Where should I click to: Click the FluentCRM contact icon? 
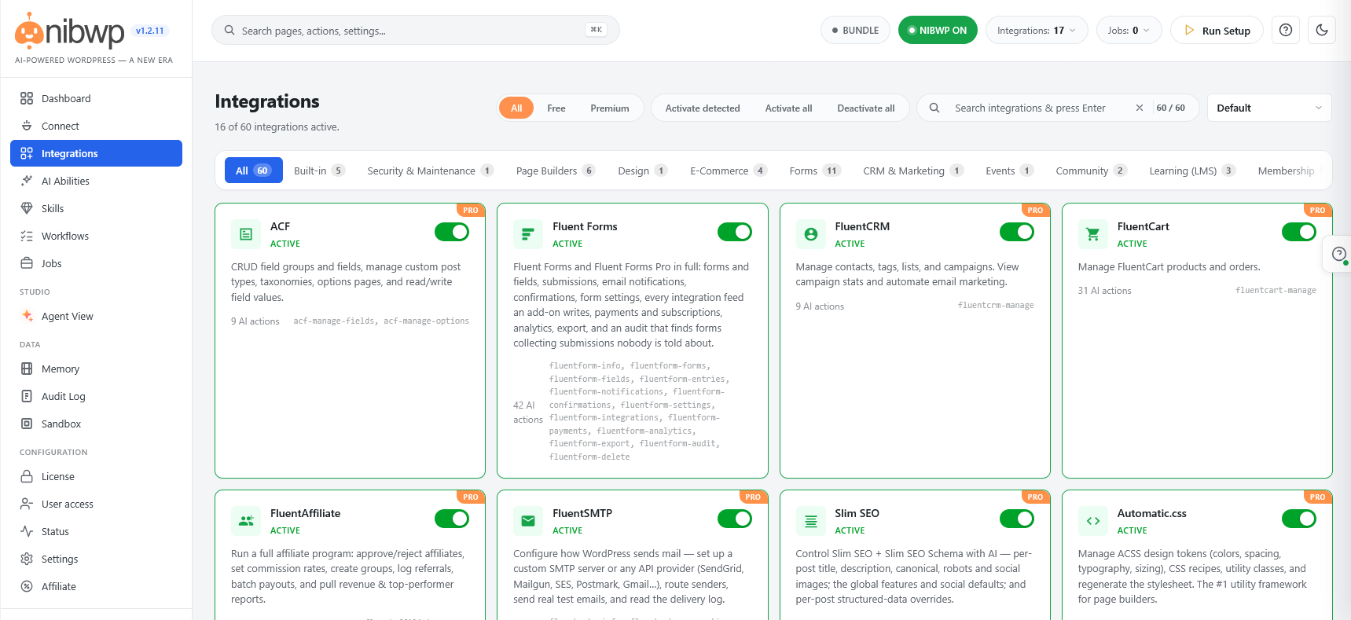coord(811,234)
